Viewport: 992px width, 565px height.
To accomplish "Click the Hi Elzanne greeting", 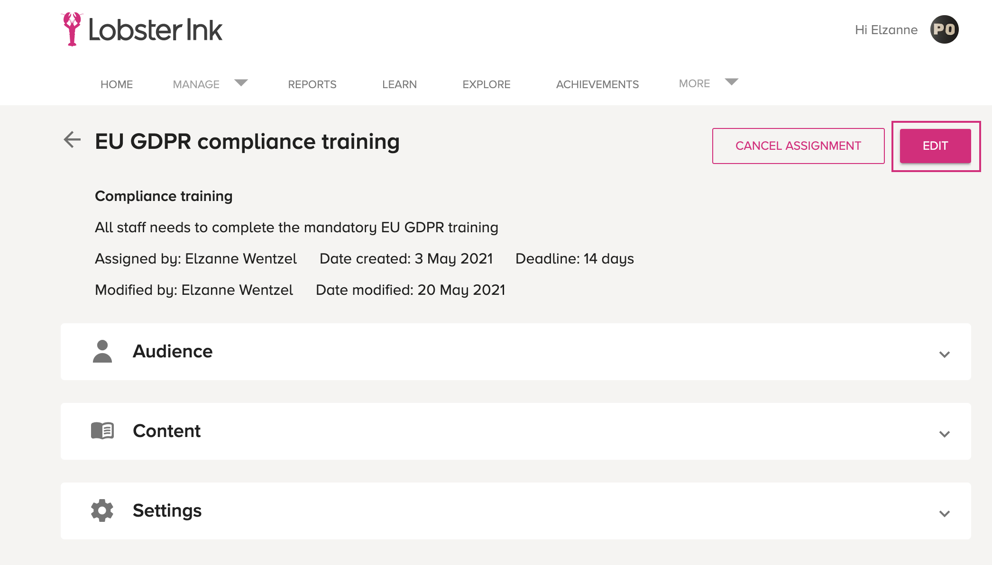I will [x=886, y=30].
